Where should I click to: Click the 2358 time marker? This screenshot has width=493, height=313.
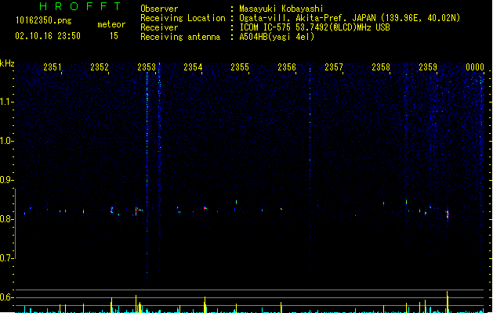(381, 67)
